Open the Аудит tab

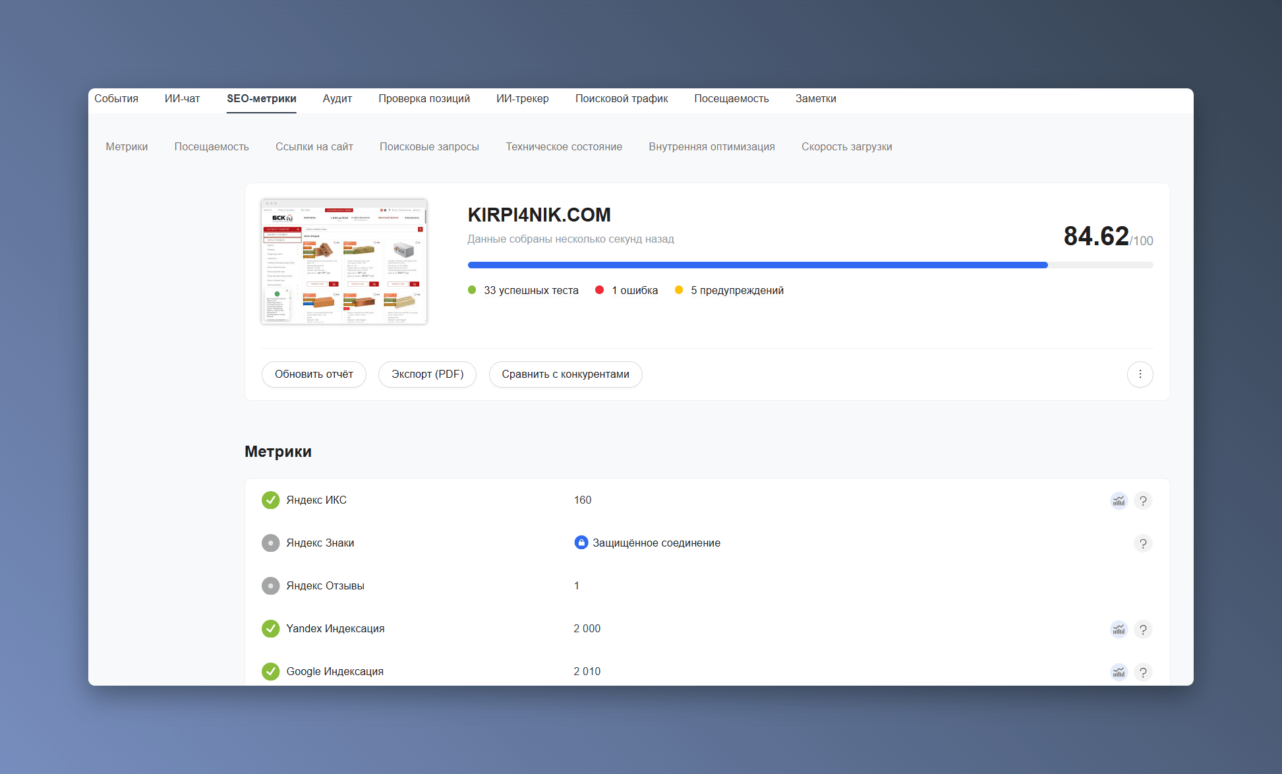337,99
